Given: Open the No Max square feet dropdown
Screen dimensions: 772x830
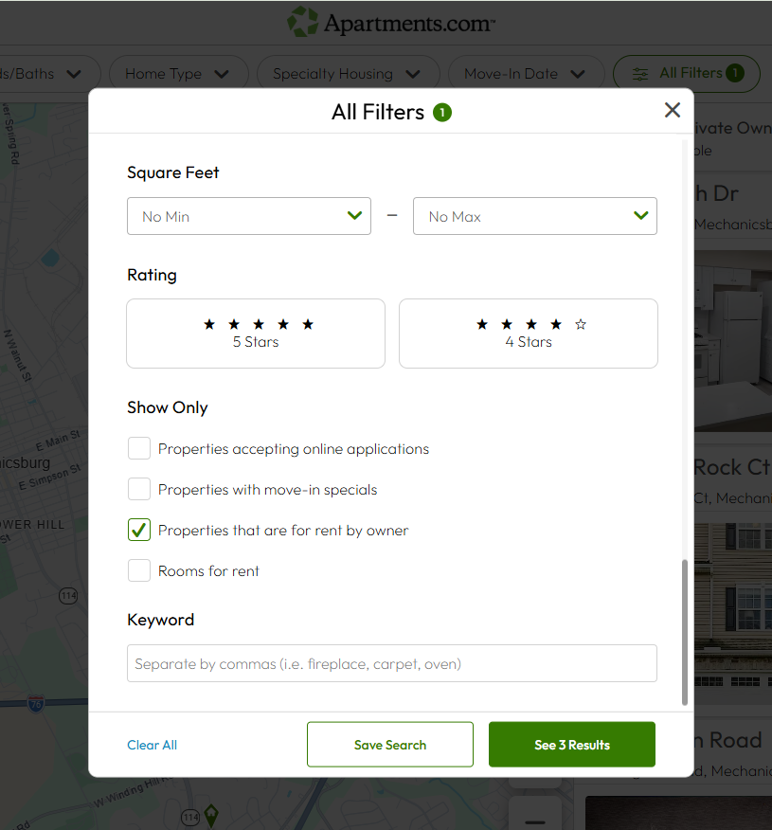Looking at the screenshot, I should click(x=534, y=216).
